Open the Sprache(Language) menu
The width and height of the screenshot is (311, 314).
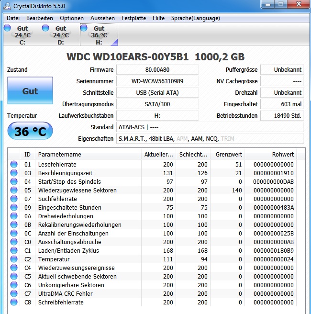pos(196,18)
